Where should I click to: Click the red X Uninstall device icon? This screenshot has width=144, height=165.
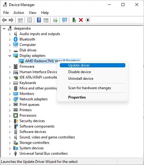pos(81,20)
